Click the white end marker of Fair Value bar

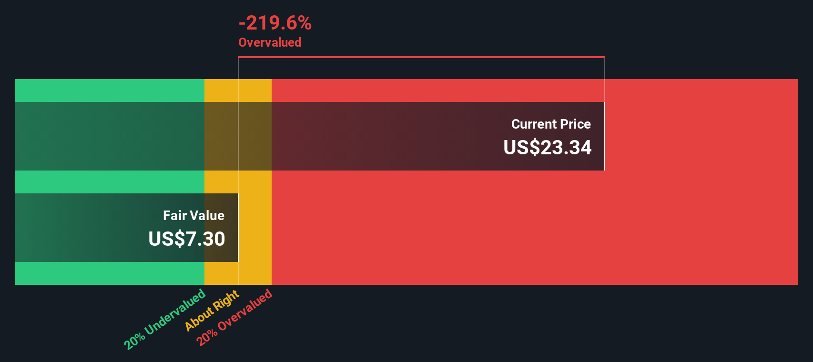coord(238,228)
